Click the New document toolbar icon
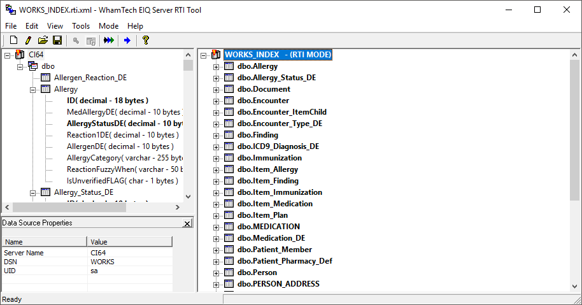This screenshot has height=305, width=582. [x=14, y=40]
